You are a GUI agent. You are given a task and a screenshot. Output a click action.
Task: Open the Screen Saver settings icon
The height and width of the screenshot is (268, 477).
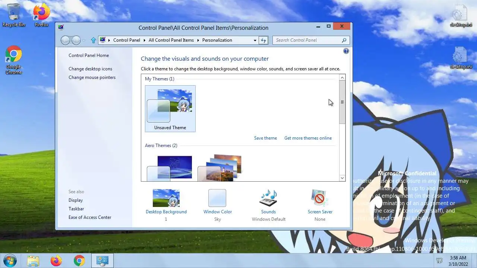pyautogui.click(x=320, y=198)
